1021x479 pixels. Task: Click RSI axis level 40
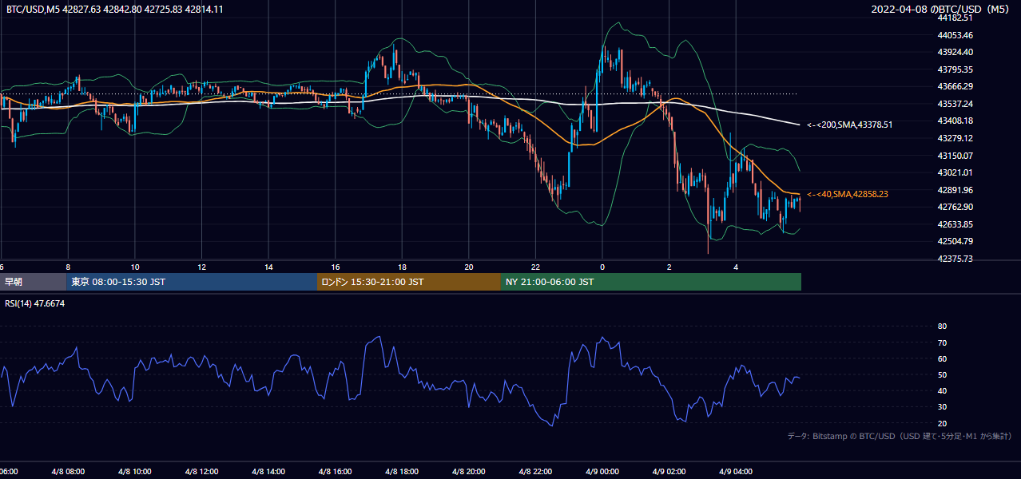(942, 391)
